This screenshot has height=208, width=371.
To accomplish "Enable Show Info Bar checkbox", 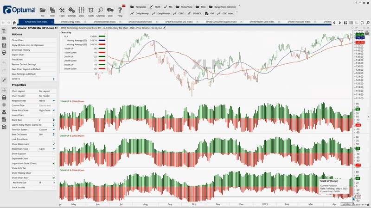I will [x=54, y=168].
